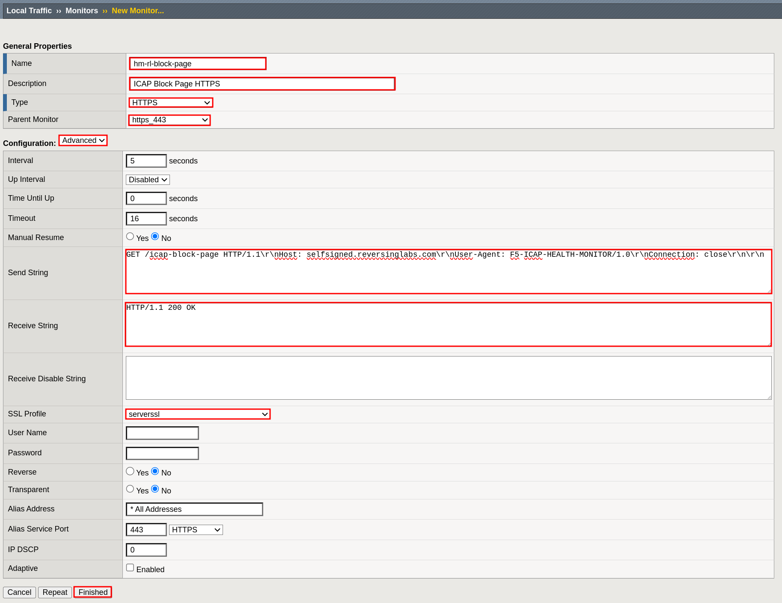The image size is (782, 603).
Task: Click into the Receive Disable String box
Action: [x=448, y=378]
